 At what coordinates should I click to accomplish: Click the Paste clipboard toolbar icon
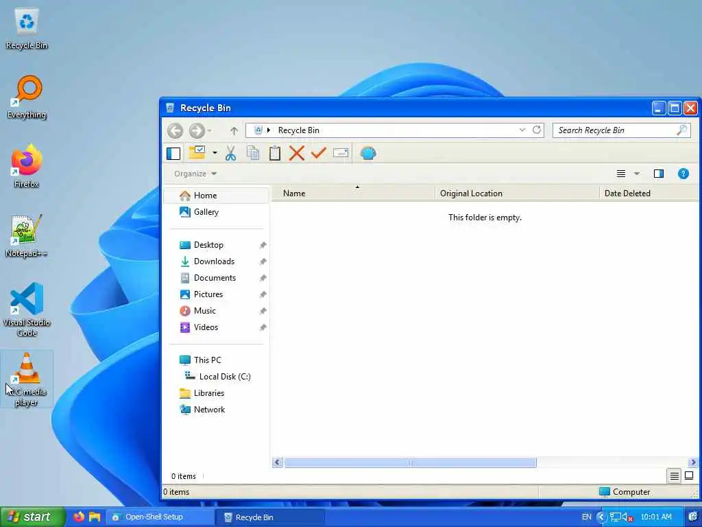(x=275, y=153)
